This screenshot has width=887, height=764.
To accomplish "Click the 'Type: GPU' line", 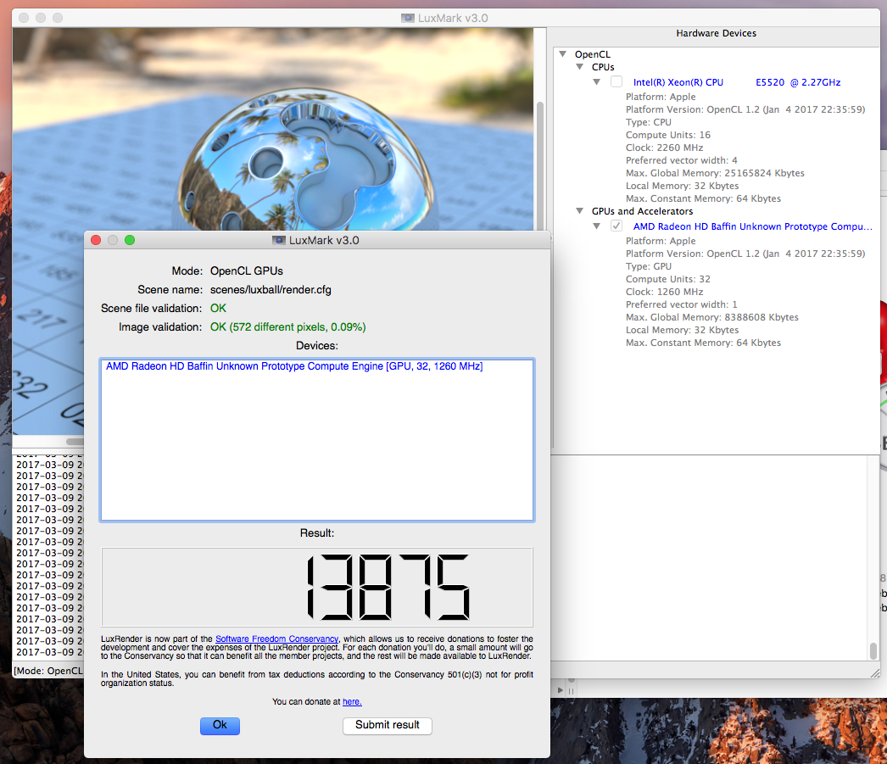I will pos(648,266).
